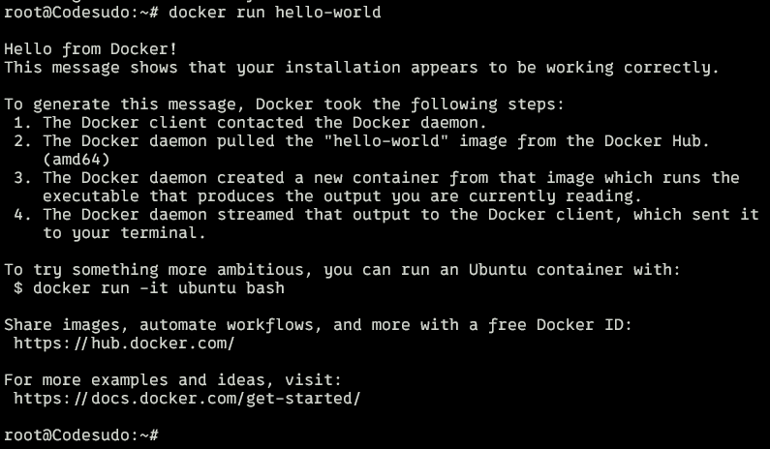Click the https://hub.docker.com/ link

[x=124, y=344]
